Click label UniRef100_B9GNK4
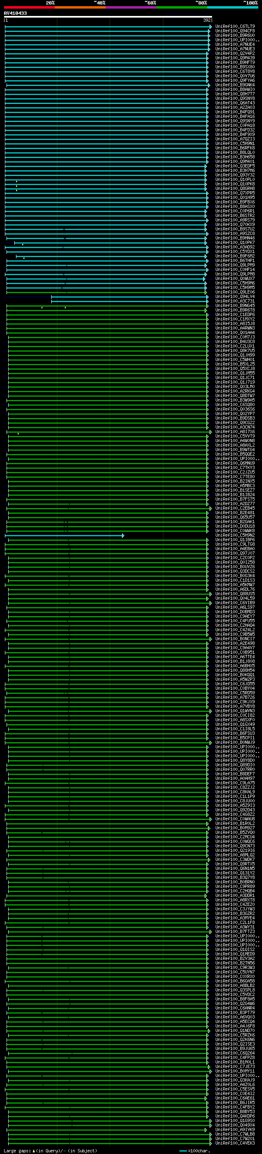 [235, 85]
